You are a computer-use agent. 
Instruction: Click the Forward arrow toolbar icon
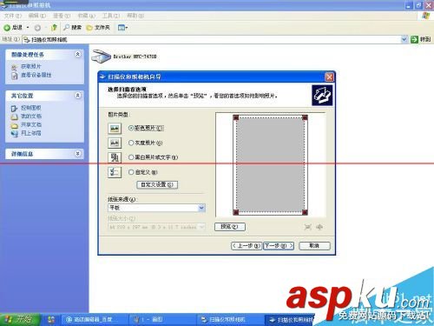coord(37,28)
